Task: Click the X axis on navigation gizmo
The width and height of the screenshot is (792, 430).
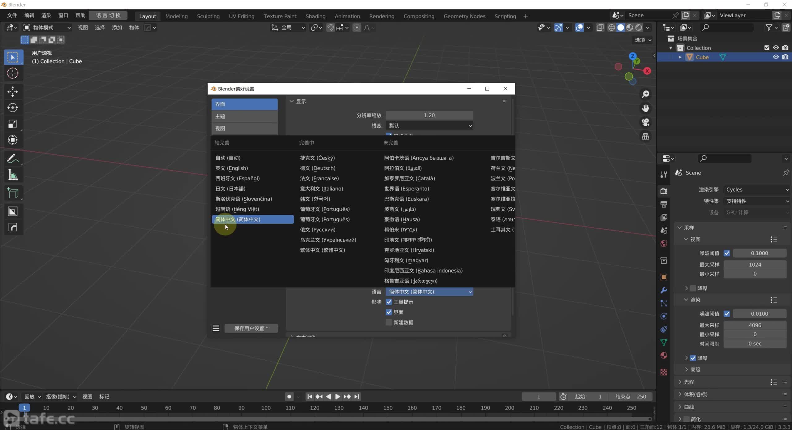Action: [647, 71]
